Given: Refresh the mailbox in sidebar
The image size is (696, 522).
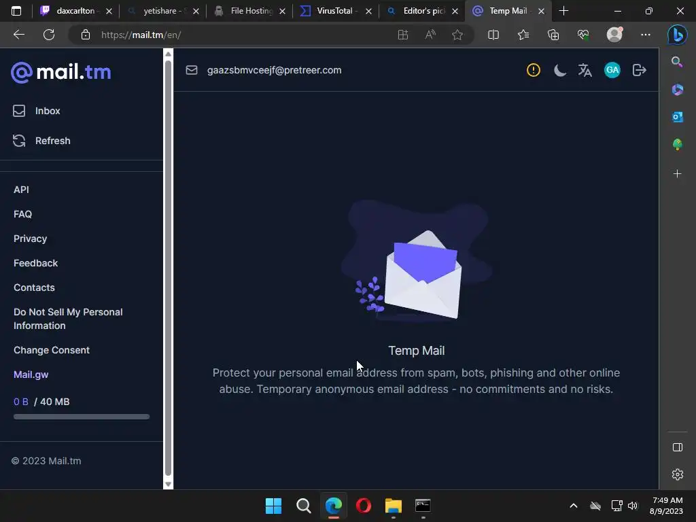Looking at the screenshot, I should point(41,141).
